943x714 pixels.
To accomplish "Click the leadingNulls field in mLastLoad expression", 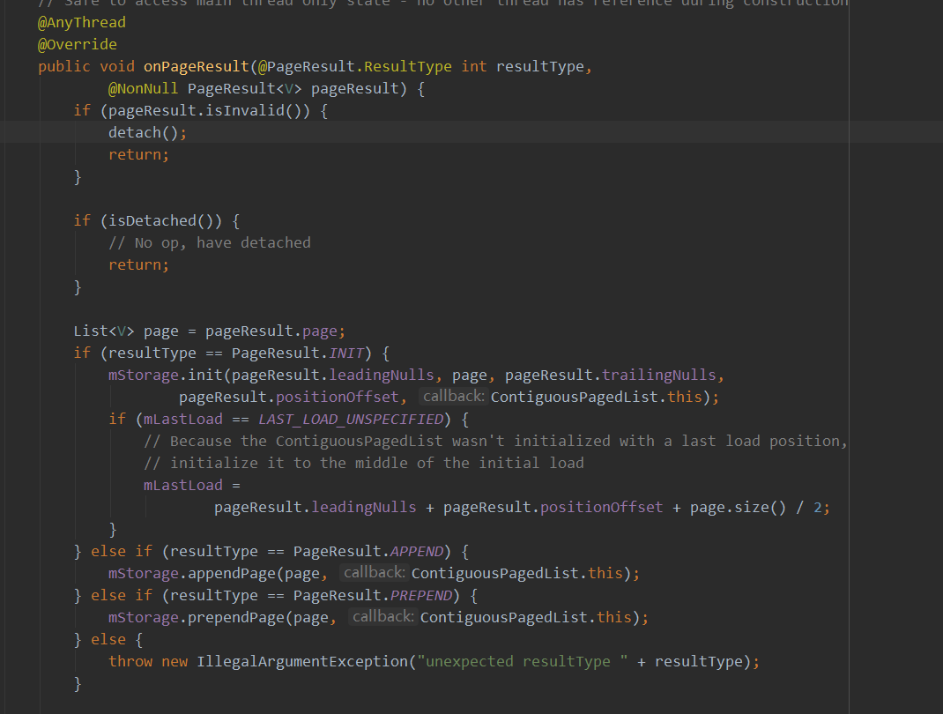I will pos(363,508).
